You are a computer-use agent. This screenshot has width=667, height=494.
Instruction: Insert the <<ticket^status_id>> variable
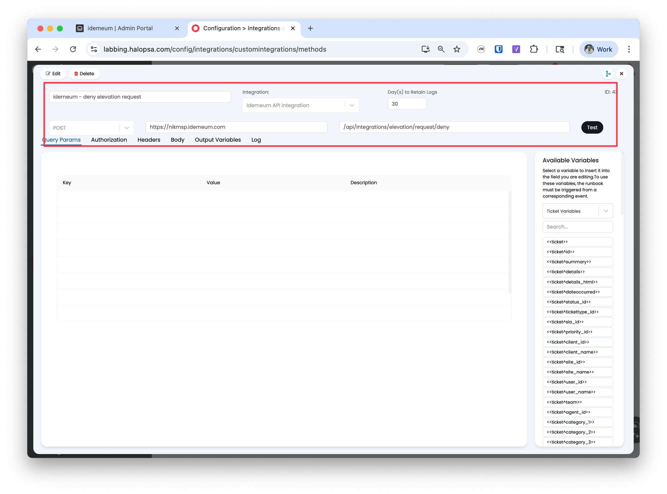pyautogui.click(x=578, y=302)
